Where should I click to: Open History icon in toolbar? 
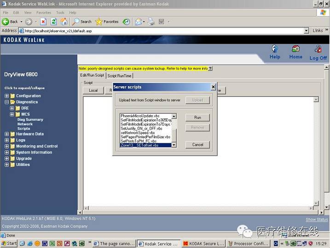click(126, 22)
